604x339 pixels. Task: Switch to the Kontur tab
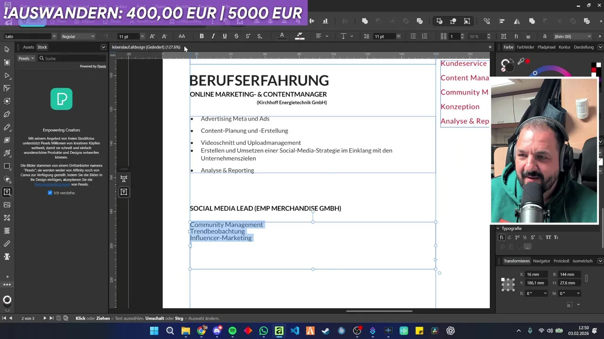tap(564, 47)
